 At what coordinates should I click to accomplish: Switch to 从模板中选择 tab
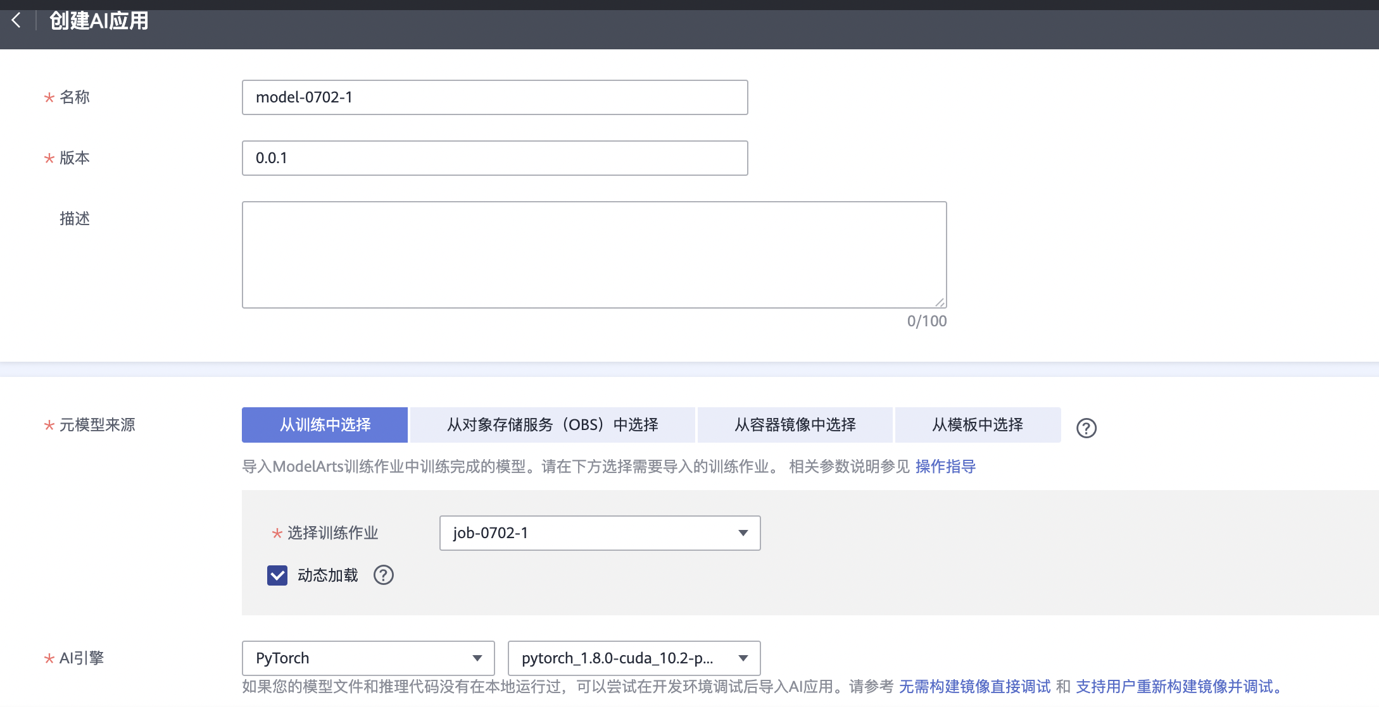click(x=977, y=425)
